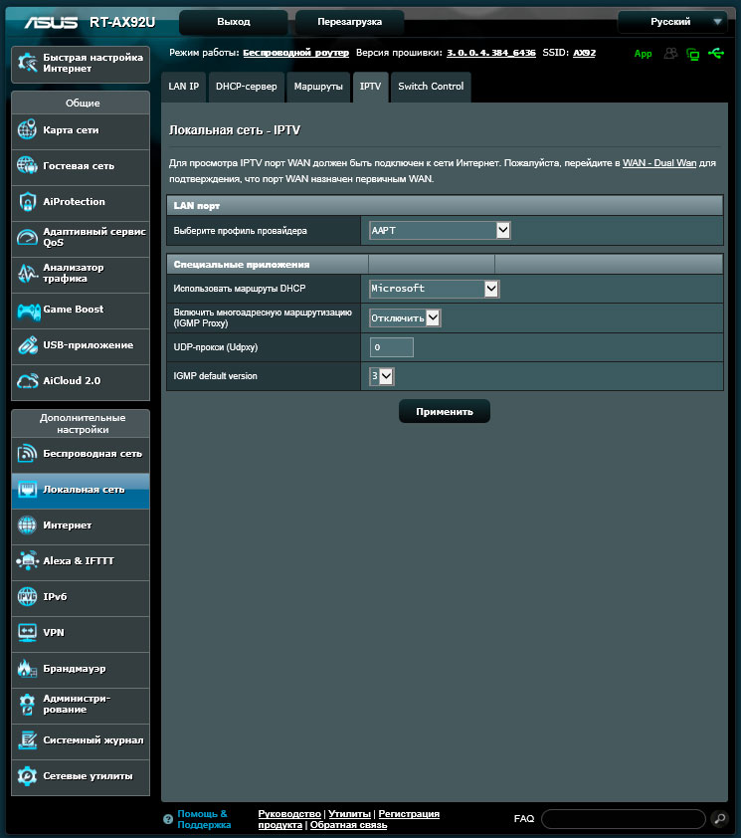Click the AX92 SSID link
This screenshot has width=741, height=838.
pyautogui.click(x=584, y=53)
